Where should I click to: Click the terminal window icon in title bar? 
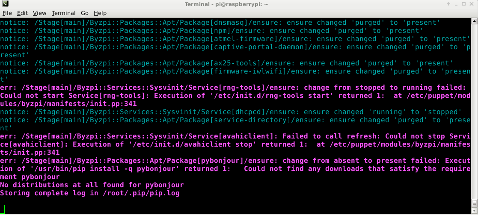coord(5,4)
